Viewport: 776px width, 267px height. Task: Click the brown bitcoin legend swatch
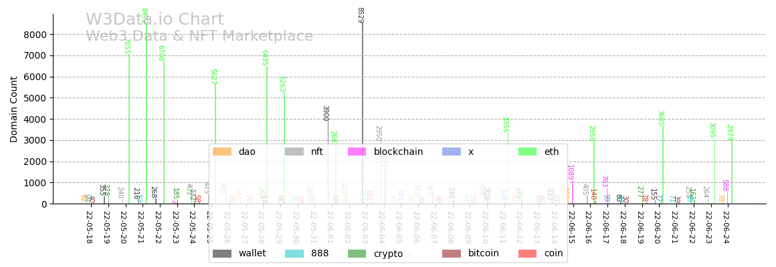[x=451, y=254]
